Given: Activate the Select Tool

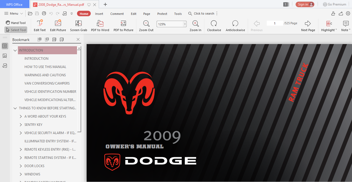Looking at the screenshot, I should click(16, 30).
